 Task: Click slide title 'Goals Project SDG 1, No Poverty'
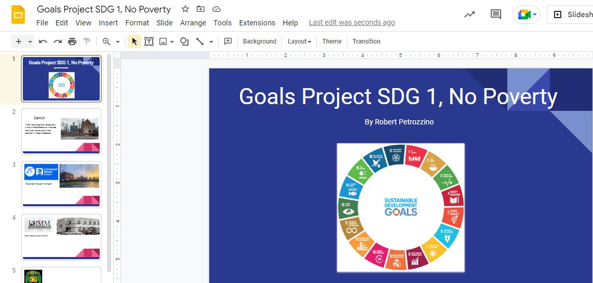pos(398,96)
